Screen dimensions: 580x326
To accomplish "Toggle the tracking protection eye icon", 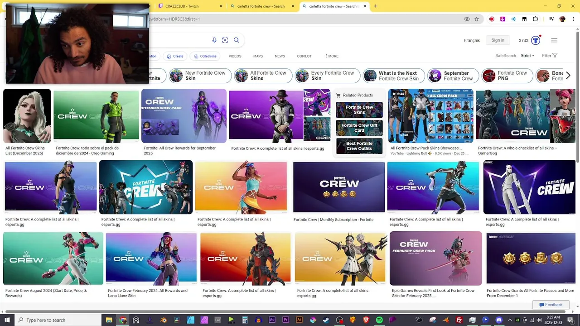I will (467, 19).
